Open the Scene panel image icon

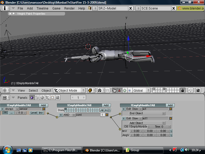click(57, 98)
